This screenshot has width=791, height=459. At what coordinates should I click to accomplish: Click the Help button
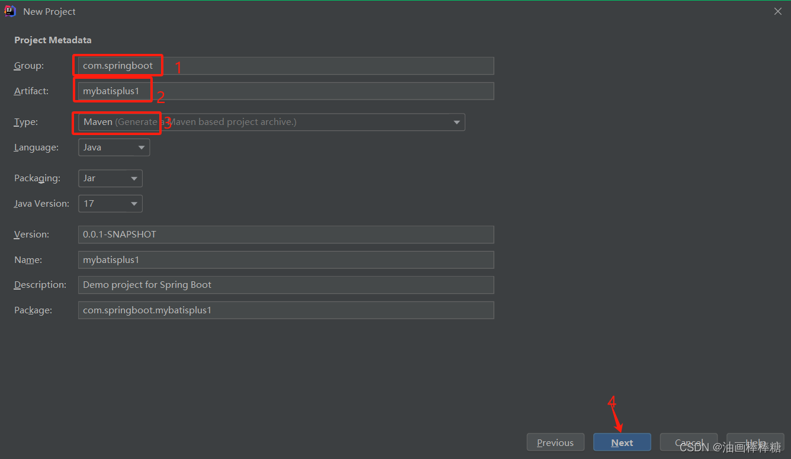[754, 442]
